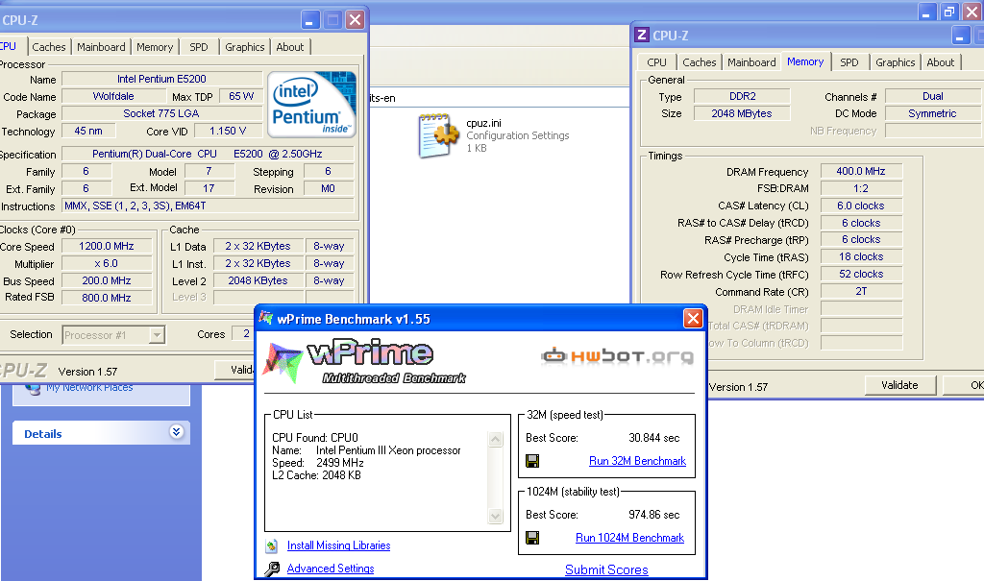Click the Wolfdale code name value
The height and width of the screenshot is (581, 984).
coord(113,97)
